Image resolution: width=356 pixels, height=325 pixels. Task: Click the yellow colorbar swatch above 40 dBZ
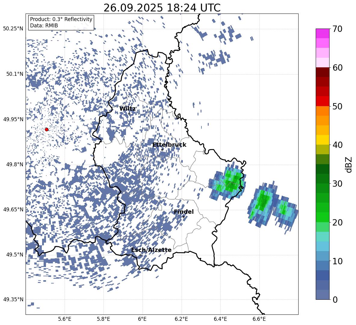[322, 140]
